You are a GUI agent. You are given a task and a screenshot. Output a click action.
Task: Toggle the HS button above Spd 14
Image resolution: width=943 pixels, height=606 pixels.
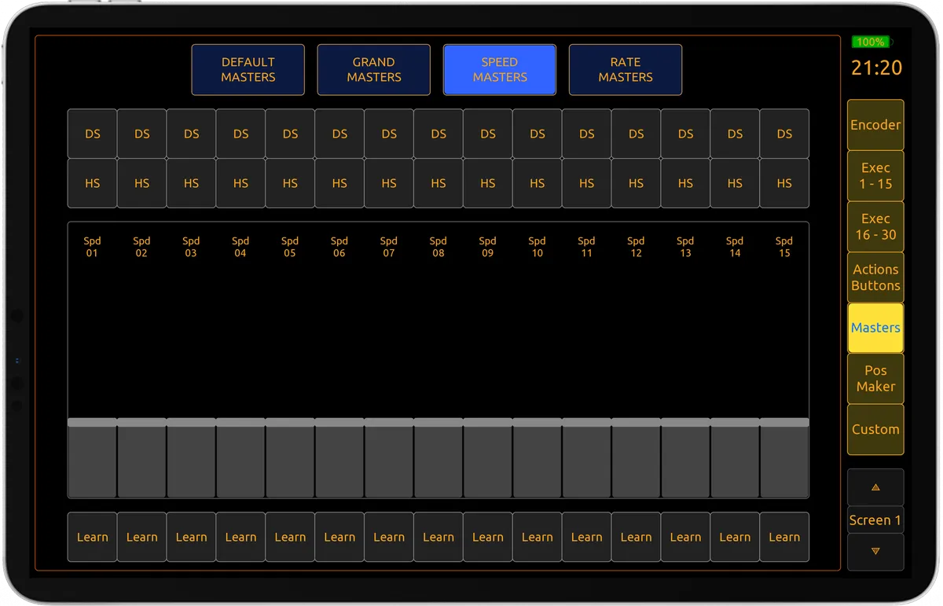pyautogui.click(x=736, y=183)
